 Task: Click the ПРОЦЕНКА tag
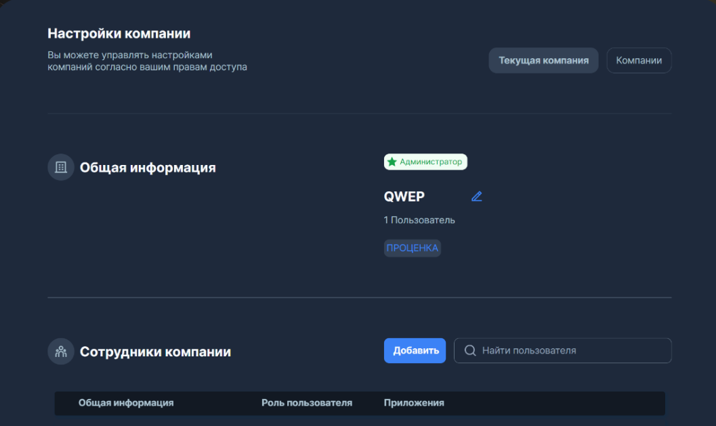coord(412,247)
